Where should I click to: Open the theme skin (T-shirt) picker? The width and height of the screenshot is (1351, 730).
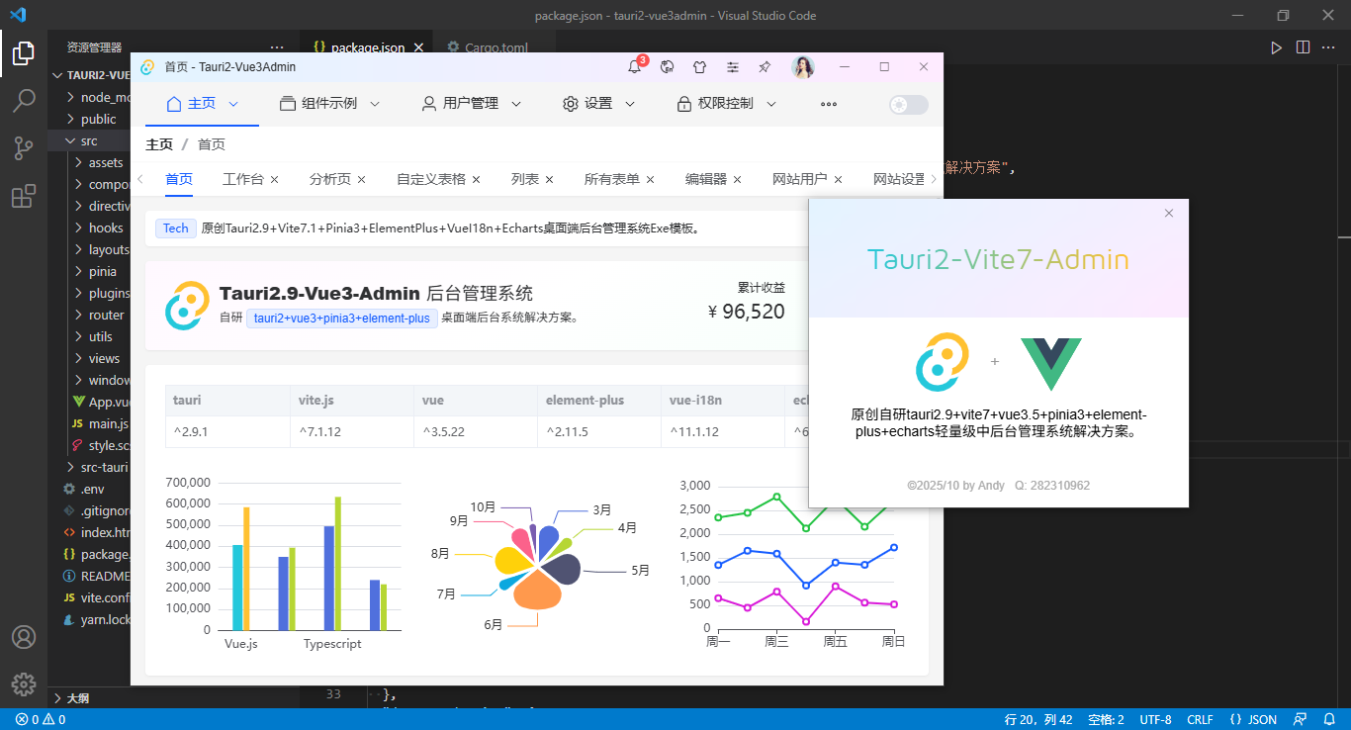pos(699,67)
